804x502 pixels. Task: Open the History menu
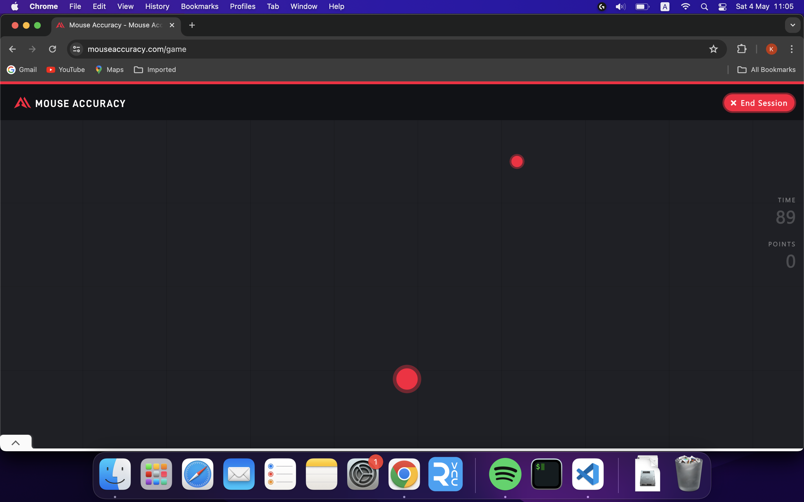tap(157, 6)
